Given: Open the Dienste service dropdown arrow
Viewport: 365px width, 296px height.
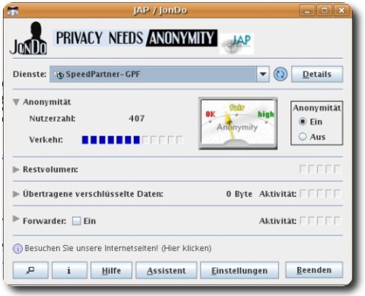Looking at the screenshot, I should coord(263,75).
